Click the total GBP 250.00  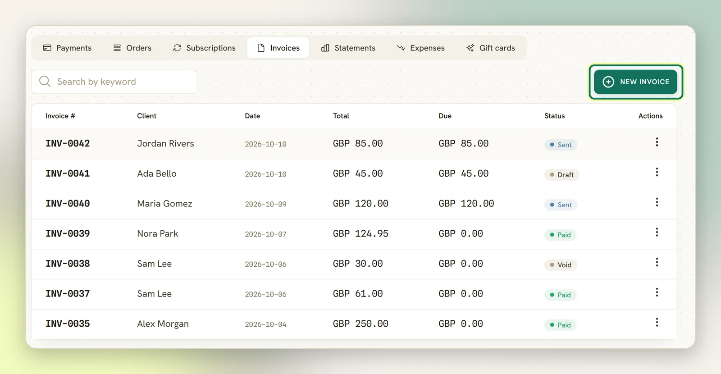[x=360, y=324]
